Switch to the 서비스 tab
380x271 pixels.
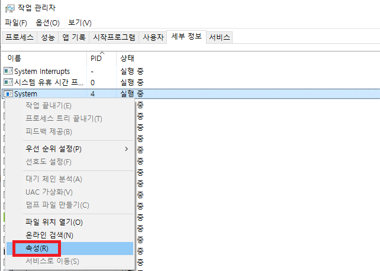click(220, 37)
